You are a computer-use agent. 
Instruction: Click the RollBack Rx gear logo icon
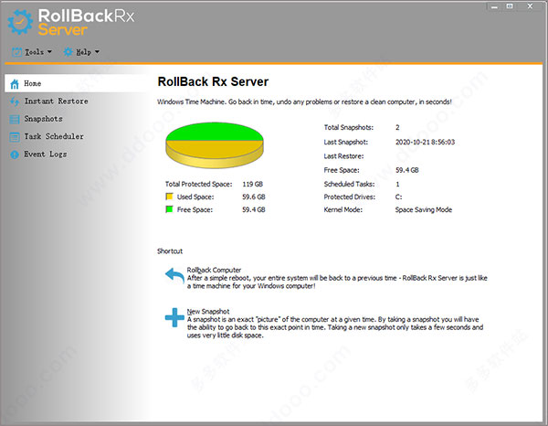coord(20,22)
